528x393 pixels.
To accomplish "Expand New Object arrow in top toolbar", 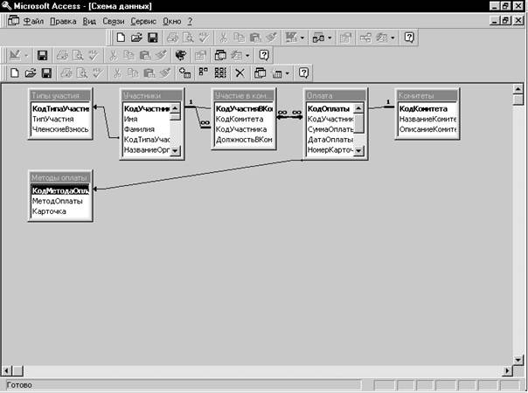I will (x=393, y=38).
